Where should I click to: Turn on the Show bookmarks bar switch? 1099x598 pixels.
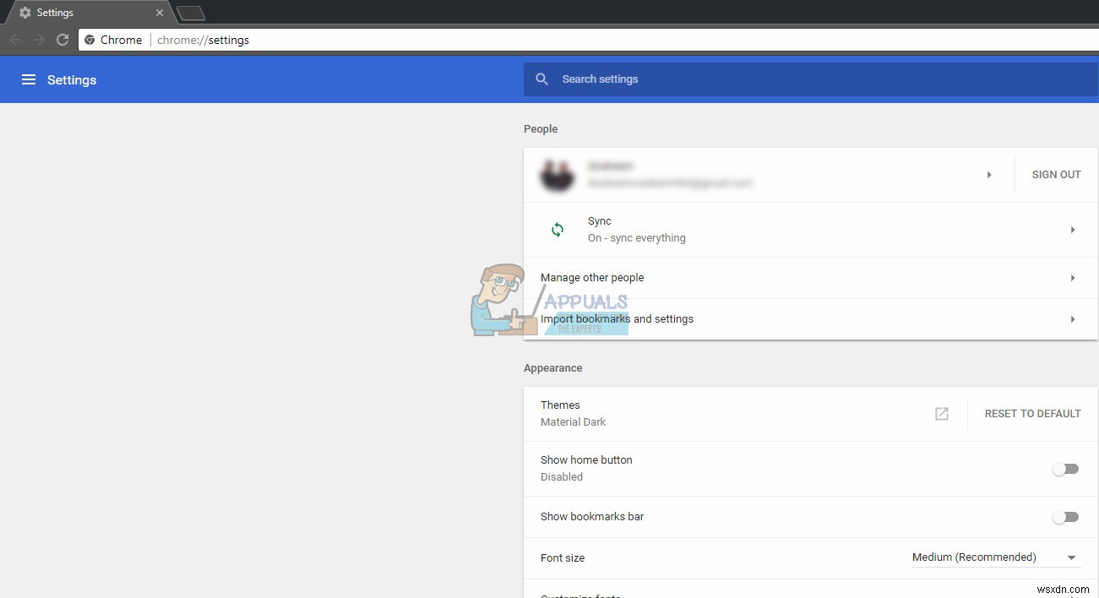click(1065, 517)
